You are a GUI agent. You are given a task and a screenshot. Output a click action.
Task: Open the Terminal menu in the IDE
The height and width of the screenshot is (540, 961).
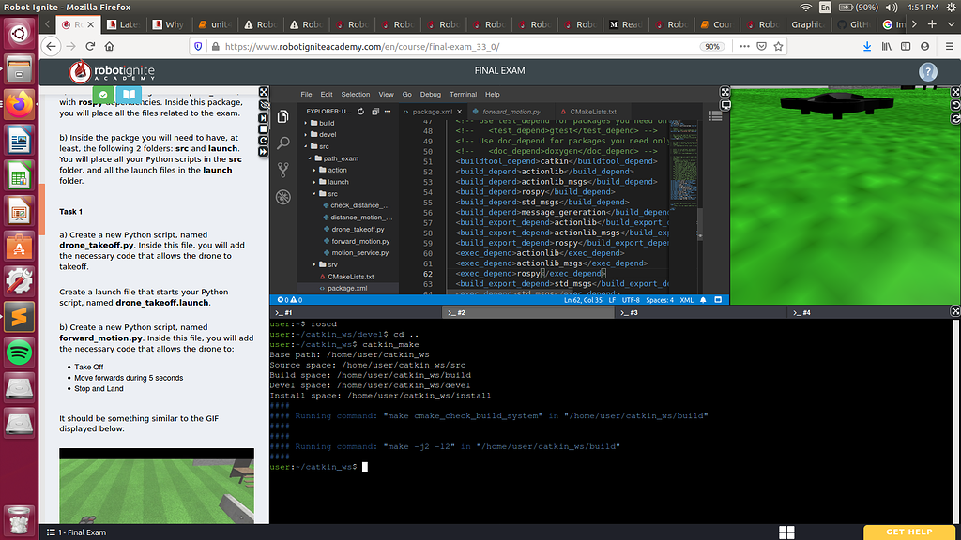pyautogui.click(x=463, y=95)
